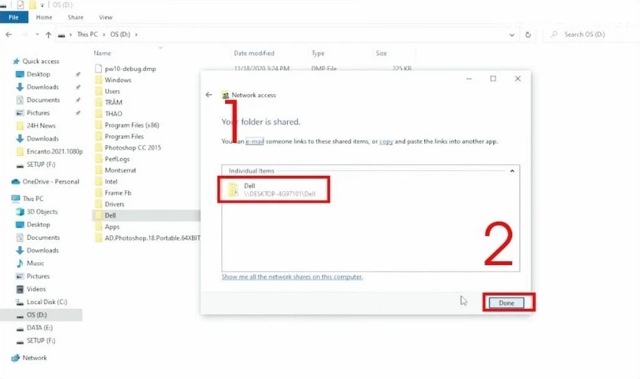This screenshot has height=379, width=640.
Task: Go back in the Network access dialog
Action: (209, 95)
